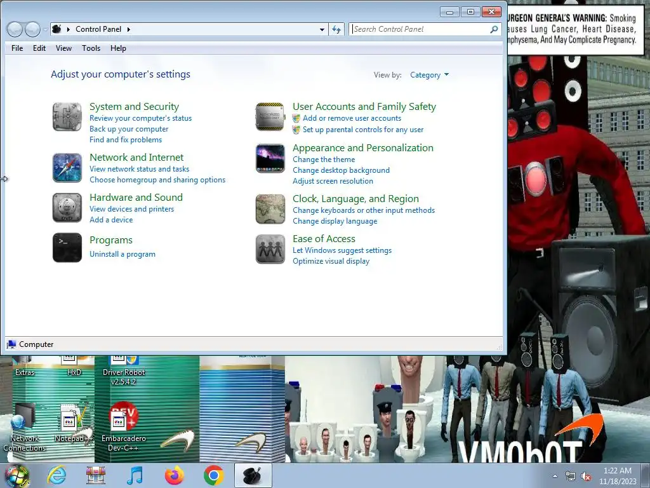Click Add a device link

[x=111, y=220]
